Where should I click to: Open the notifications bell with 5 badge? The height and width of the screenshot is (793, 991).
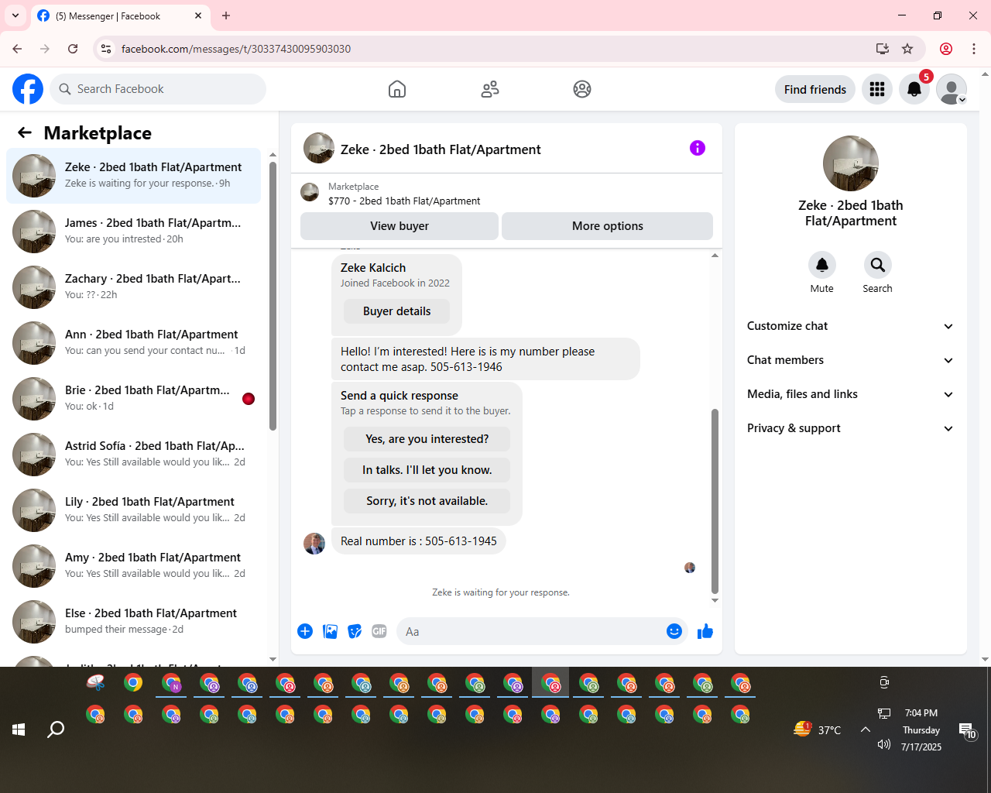pyautogui.click(x=914, y=89)
